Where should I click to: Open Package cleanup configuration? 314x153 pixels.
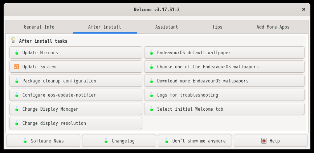tap(76, 81)
